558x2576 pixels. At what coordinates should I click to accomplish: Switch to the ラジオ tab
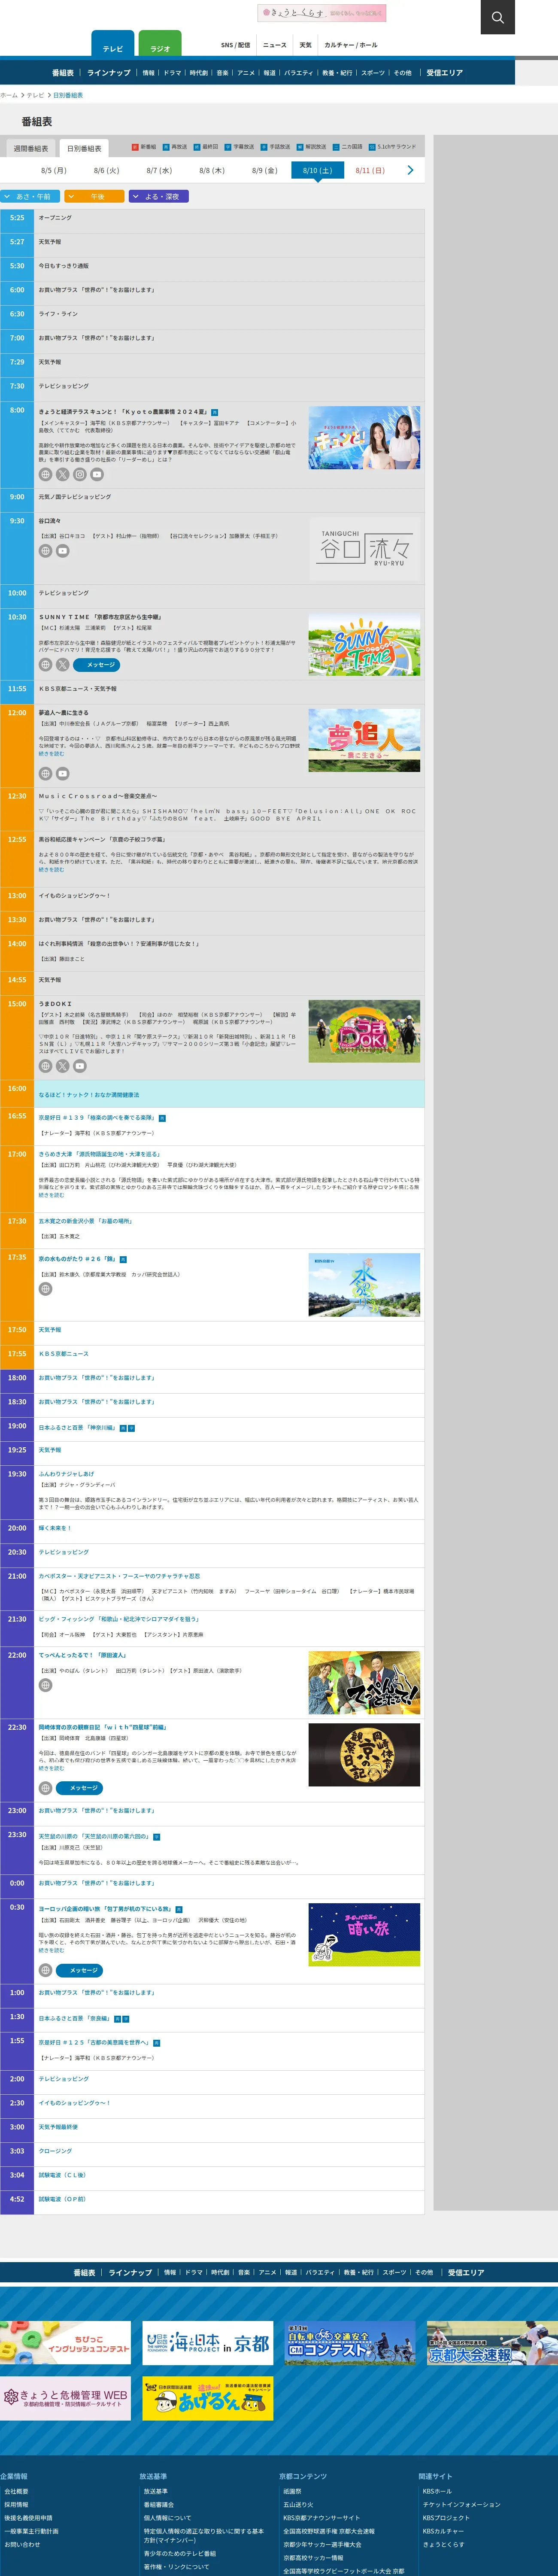point(160,43)
